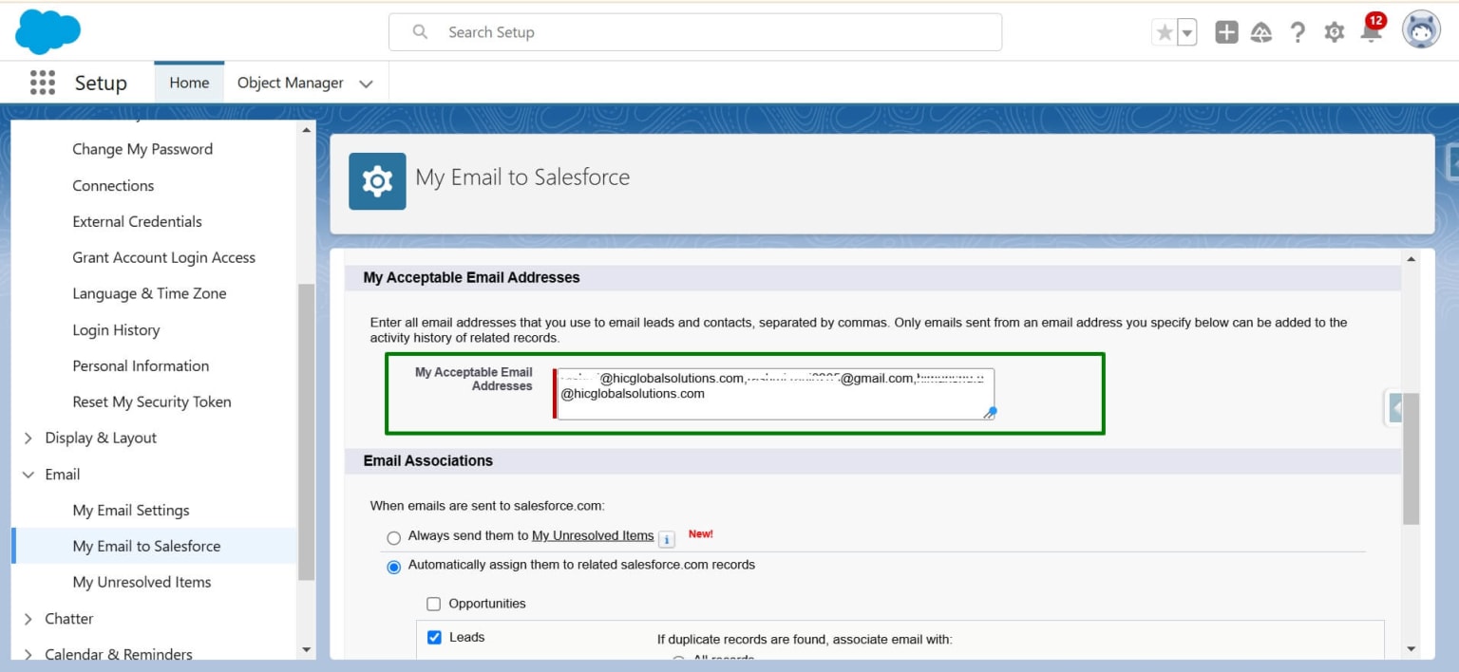
Task: Open Login History page
Action: [x=116, y=329]
